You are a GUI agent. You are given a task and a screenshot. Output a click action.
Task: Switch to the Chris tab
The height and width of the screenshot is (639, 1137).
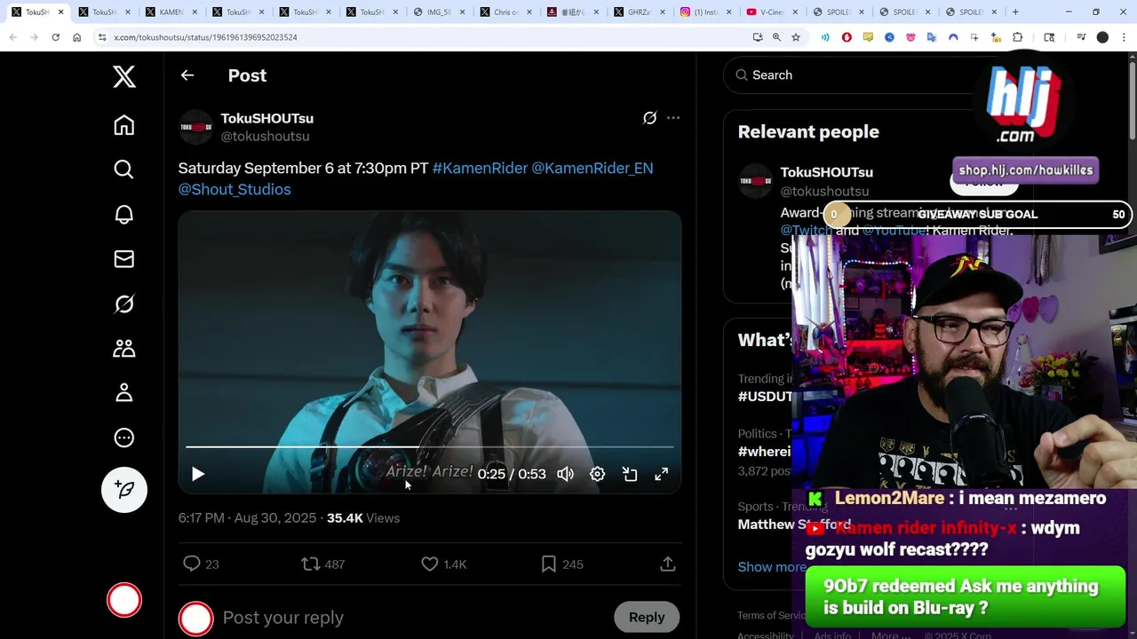506,12
